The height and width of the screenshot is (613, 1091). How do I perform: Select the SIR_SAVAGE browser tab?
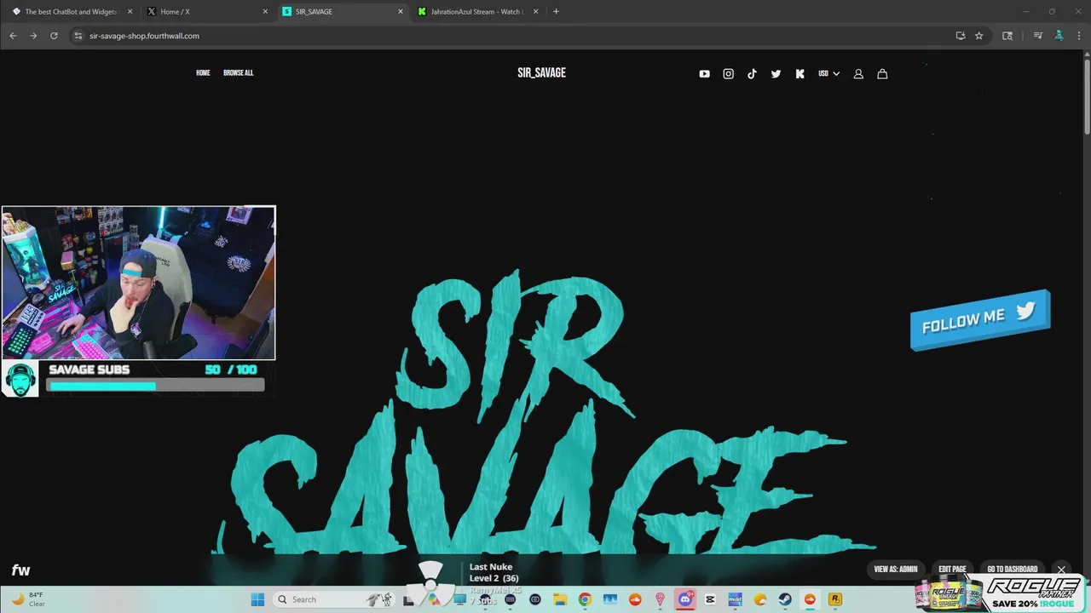point(343,12)
